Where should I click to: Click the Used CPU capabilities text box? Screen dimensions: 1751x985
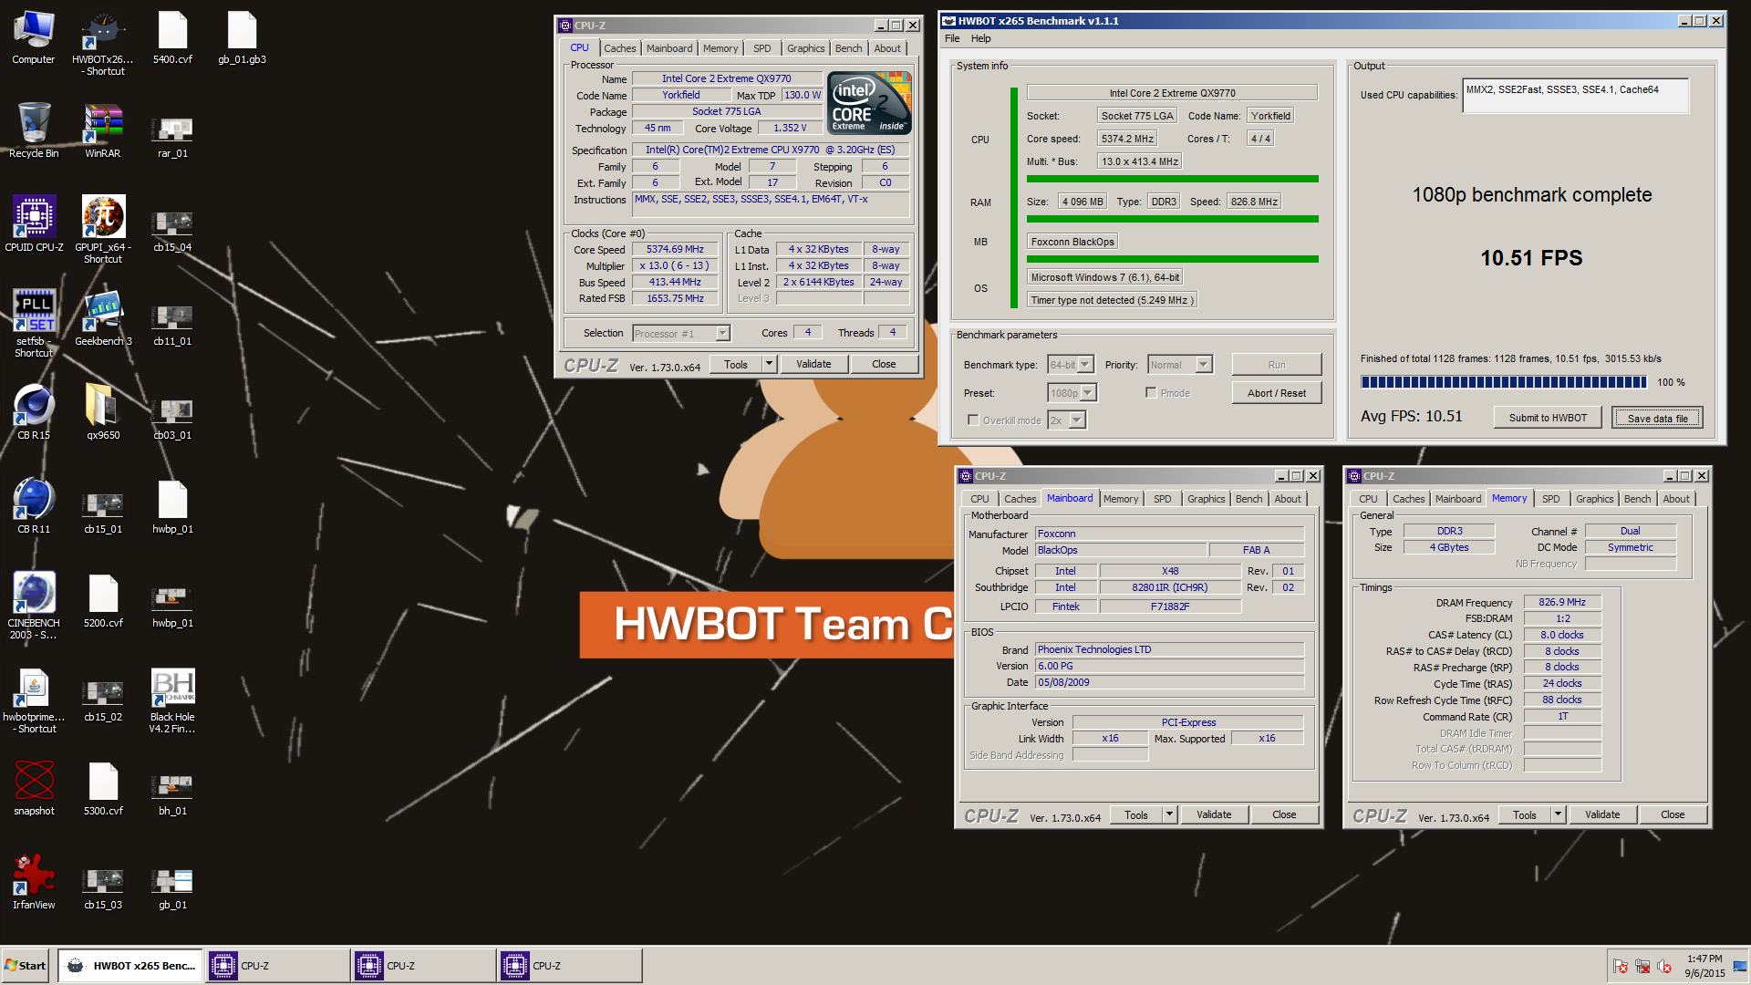pos(1575,95)
